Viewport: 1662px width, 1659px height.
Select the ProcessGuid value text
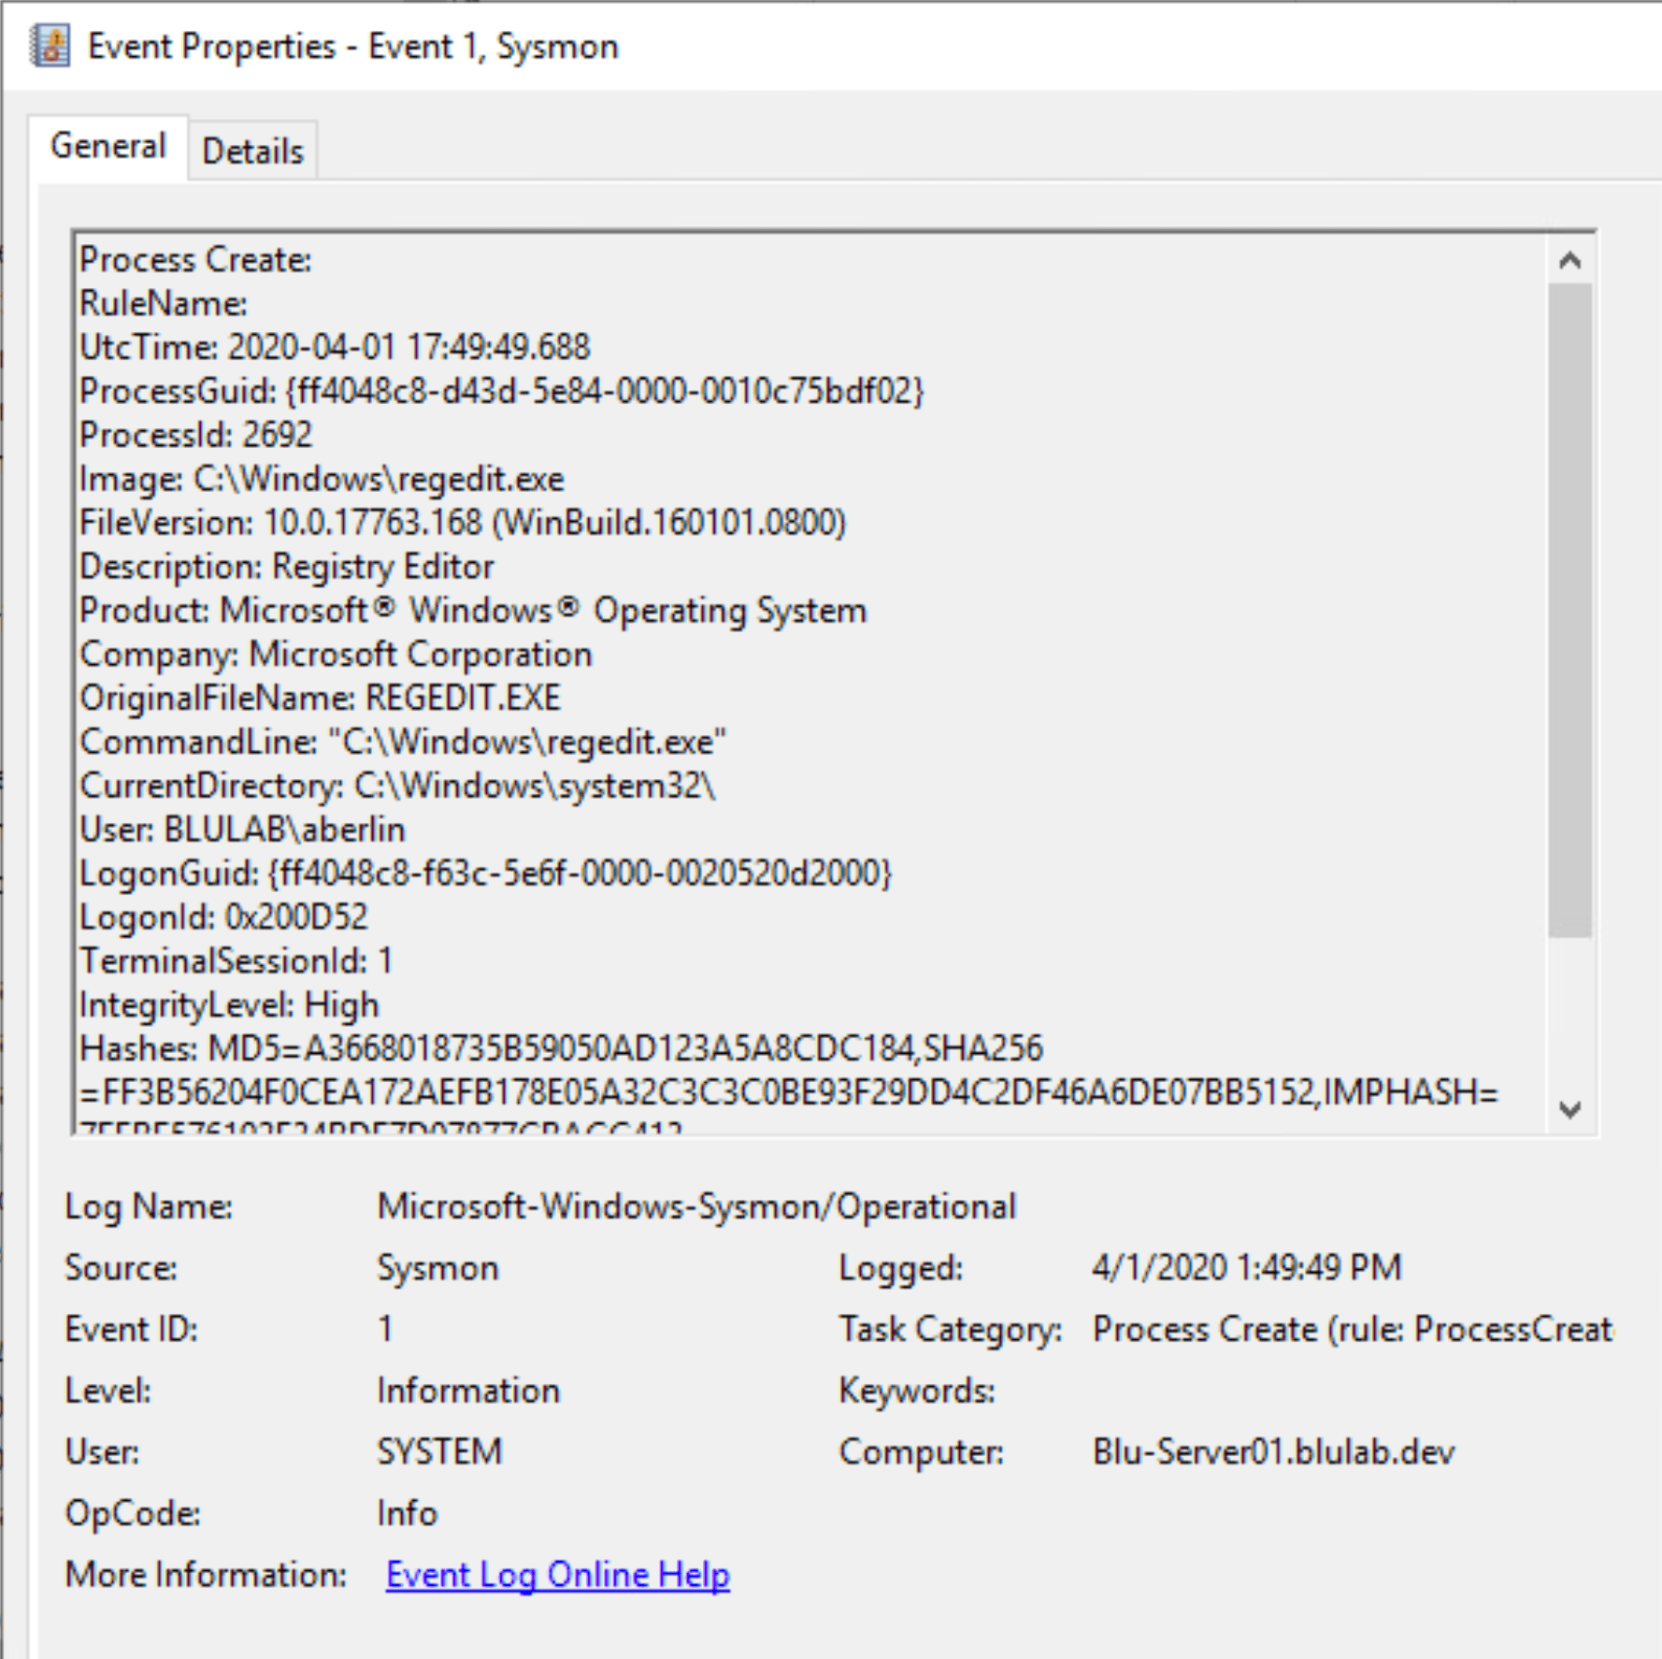(x=608, y=390)
